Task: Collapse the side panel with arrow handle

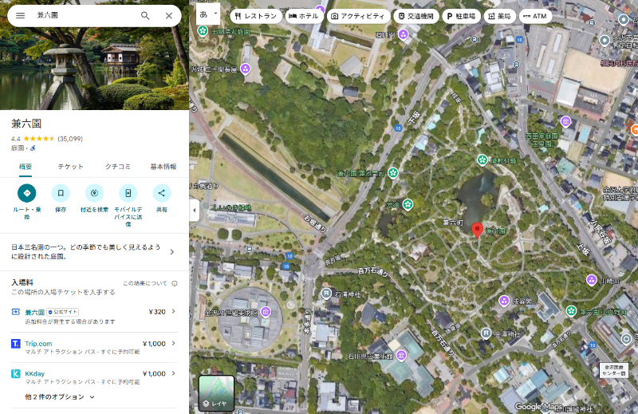Action: pos(194,210)
